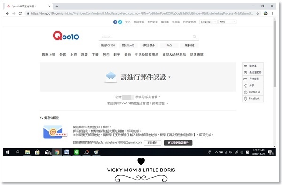
Task: Show hidden system tray icons
Action: 216,152
